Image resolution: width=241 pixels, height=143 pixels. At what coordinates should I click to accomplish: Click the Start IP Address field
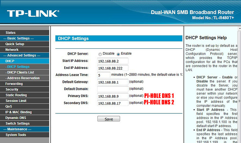tap(113, 61)
